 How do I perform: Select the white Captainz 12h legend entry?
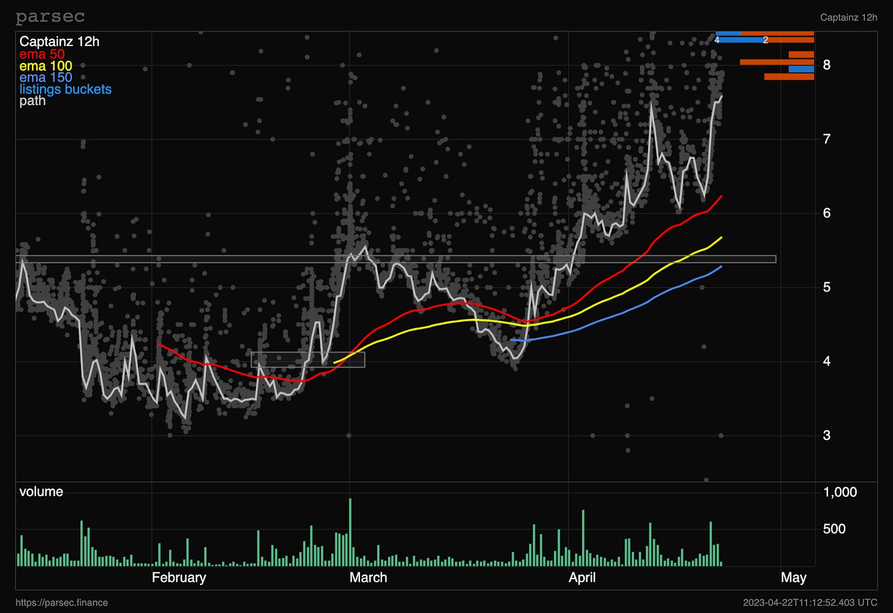coord(59,42)
